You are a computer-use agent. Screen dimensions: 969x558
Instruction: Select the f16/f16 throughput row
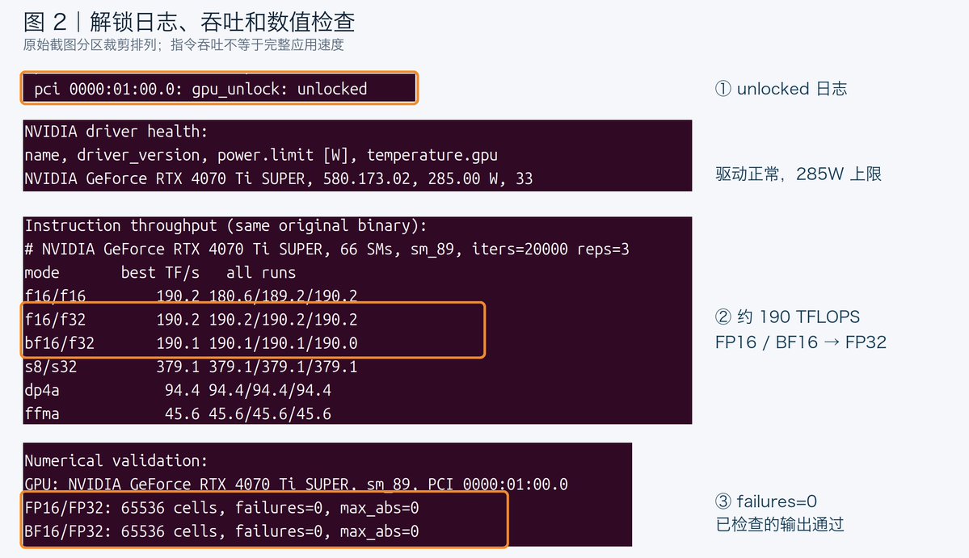(191, 295)
